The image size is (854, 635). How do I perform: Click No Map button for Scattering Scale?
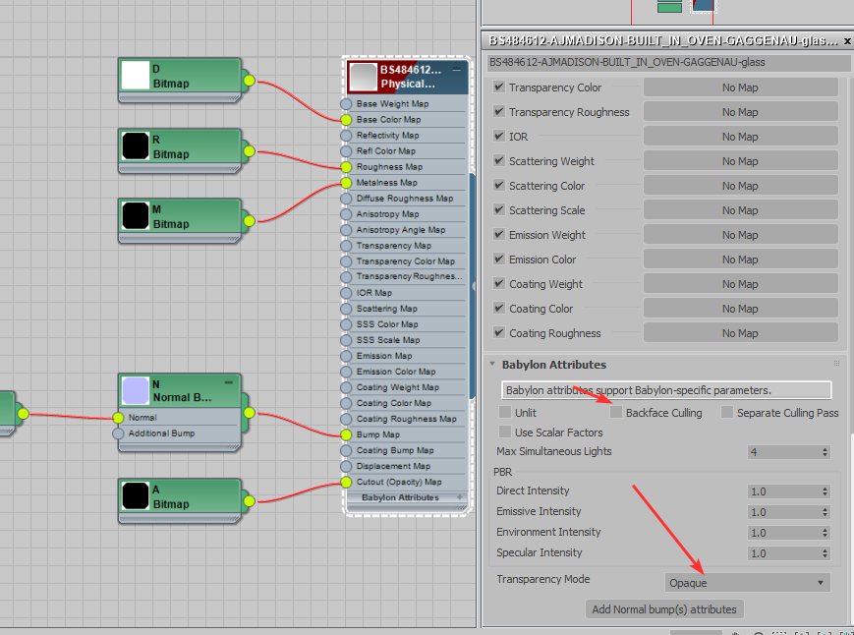click(740, 210)
